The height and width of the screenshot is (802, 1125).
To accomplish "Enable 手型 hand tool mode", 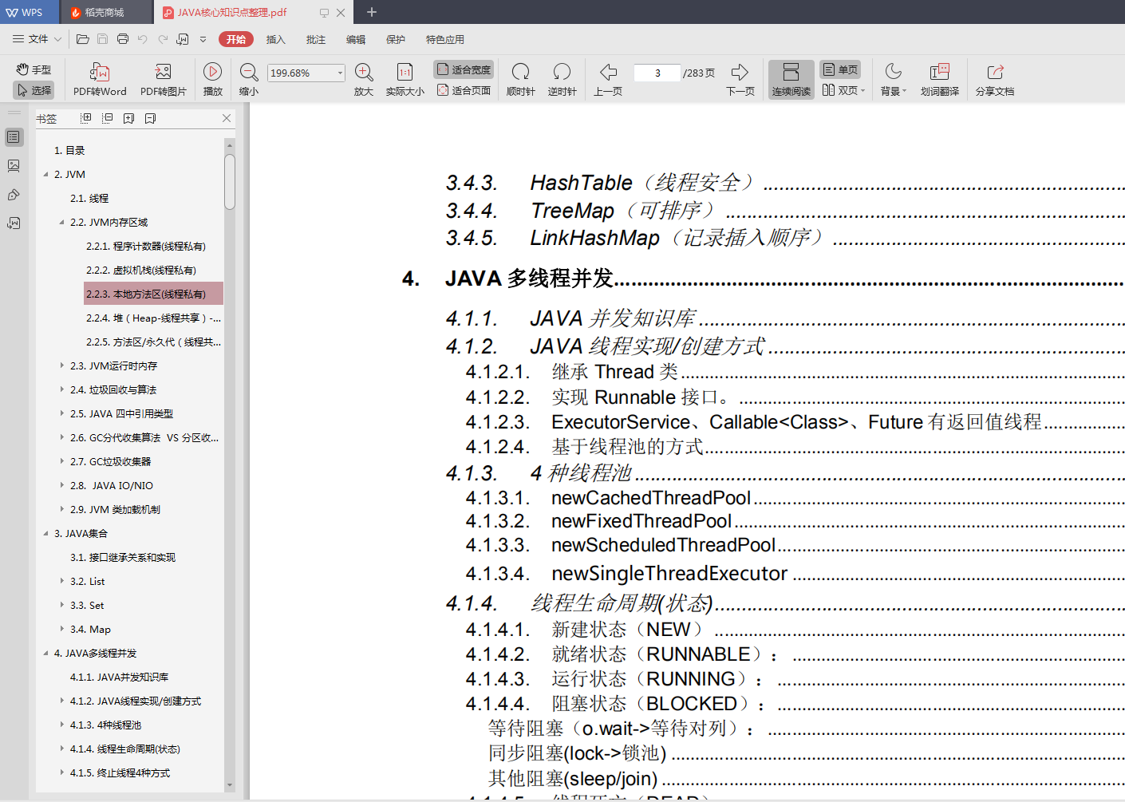I will point(34,69).
